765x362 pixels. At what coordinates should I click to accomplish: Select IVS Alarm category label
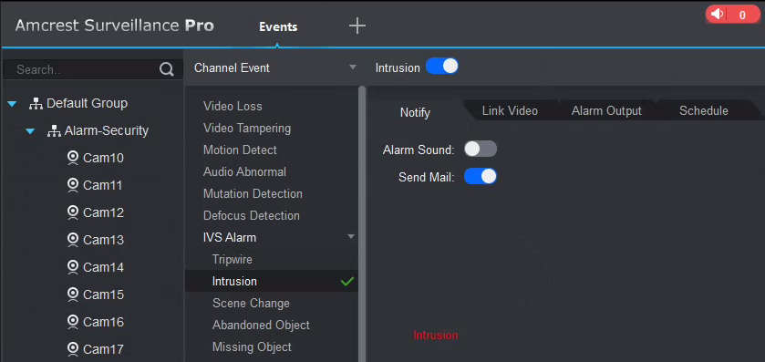coord(229,238)
